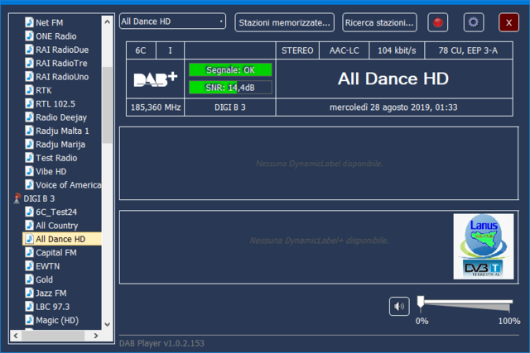Select Magic (HD) station
Image resolution: width=530 pixels, height=353 pixels.
click(57, 320)
